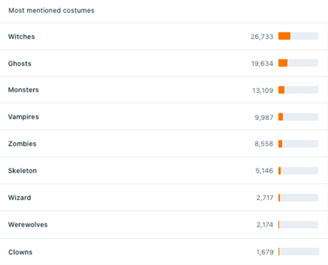328x265 pixels.
Task: Click the Werewolves mention bar
Action: pyautogui.click(x=298, y=225)
